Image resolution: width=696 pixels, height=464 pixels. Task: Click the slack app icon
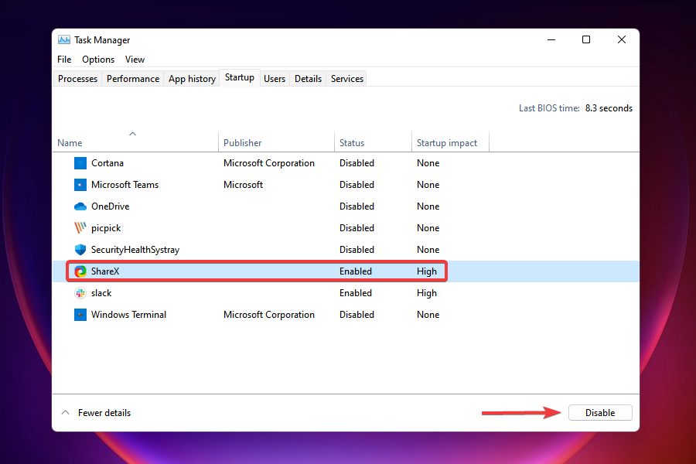click(x=80, y=293)
